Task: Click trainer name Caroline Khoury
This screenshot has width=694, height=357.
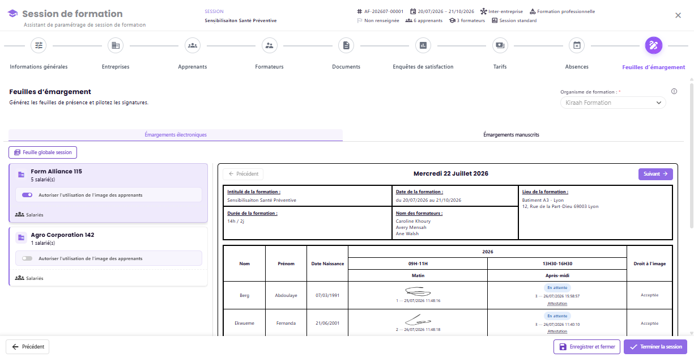Action: pos(413,221)
